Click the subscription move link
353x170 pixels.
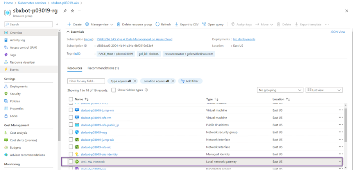tap(89, 39)
